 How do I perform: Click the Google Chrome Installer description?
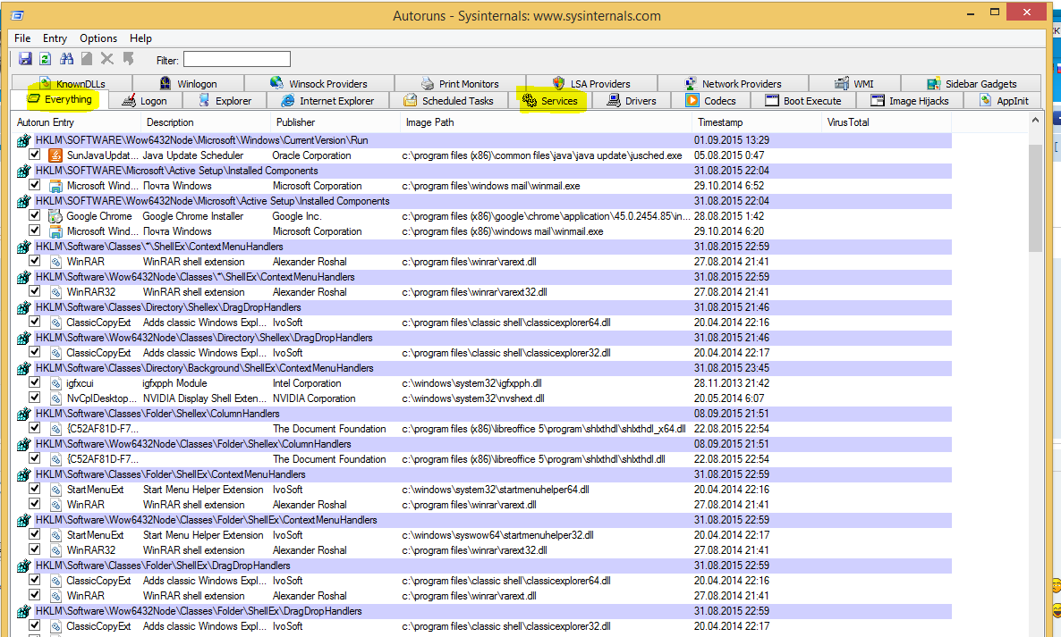pos(193,216)
